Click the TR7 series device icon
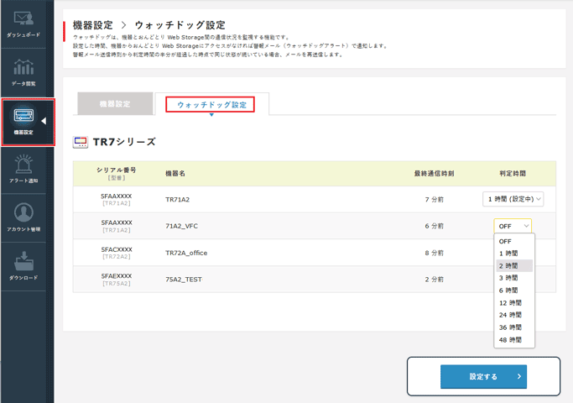573x403 pixels. pyautogui.click(x=81, y=143)
